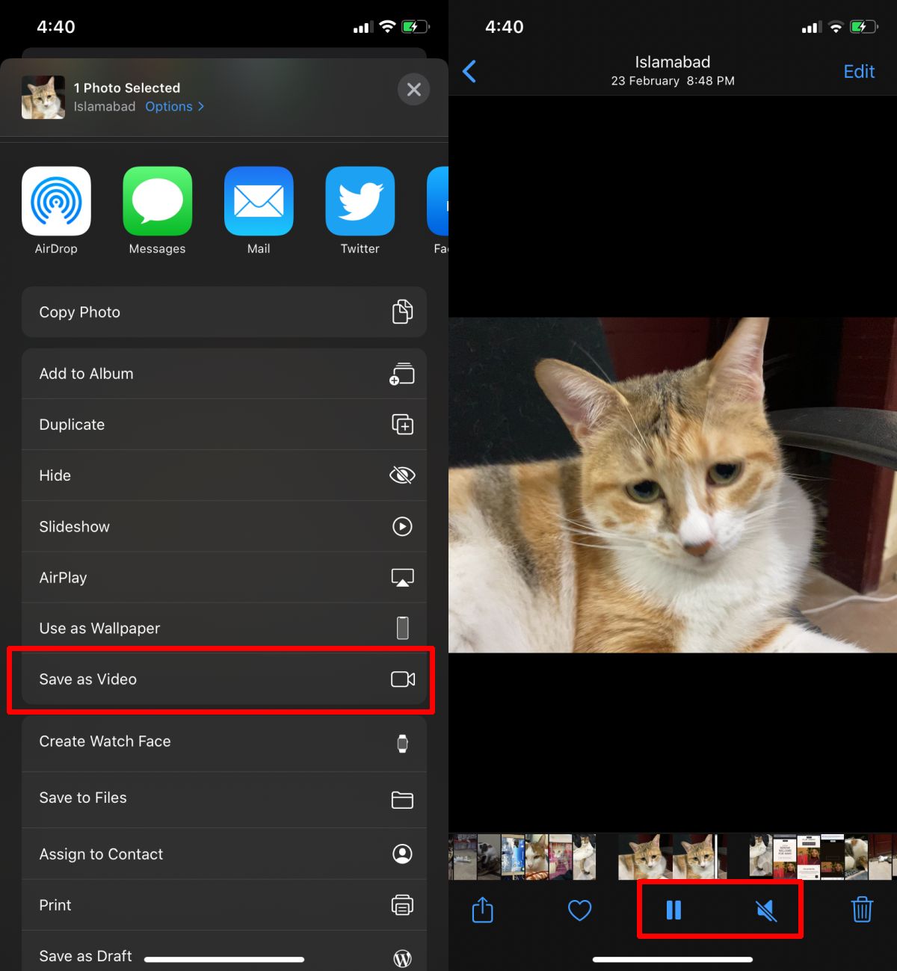Tap the trash icon to delete the photo
The height and width of the screenshot is (971, 897).
[862, 910]
